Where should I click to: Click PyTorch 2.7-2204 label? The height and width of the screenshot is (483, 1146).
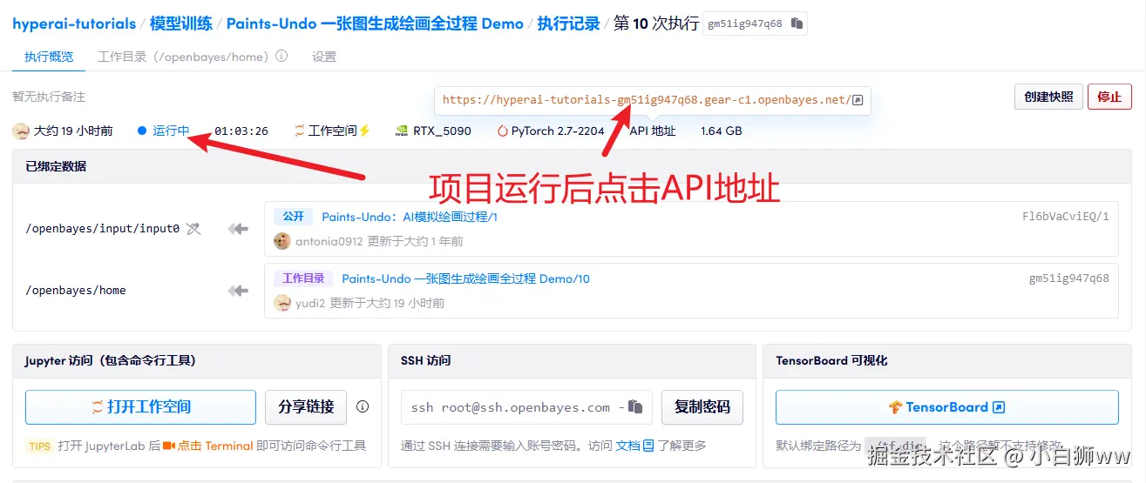point(558,131)
